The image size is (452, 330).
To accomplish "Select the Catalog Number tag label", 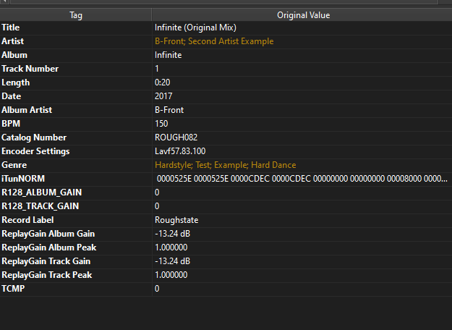I will [34, 137].
